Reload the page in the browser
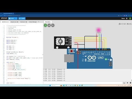This screenshot has height=99, width=132. [5, 16]
